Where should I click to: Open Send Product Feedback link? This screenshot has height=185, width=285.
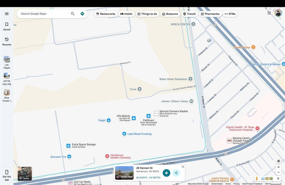(252, 184)
